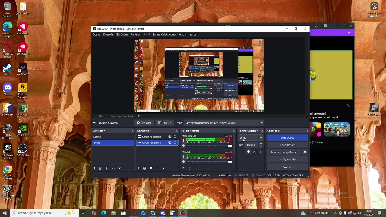Move source up in Kaynaklar panel
386x217 pixels.
pyautogui.click(x=158, y=168)
